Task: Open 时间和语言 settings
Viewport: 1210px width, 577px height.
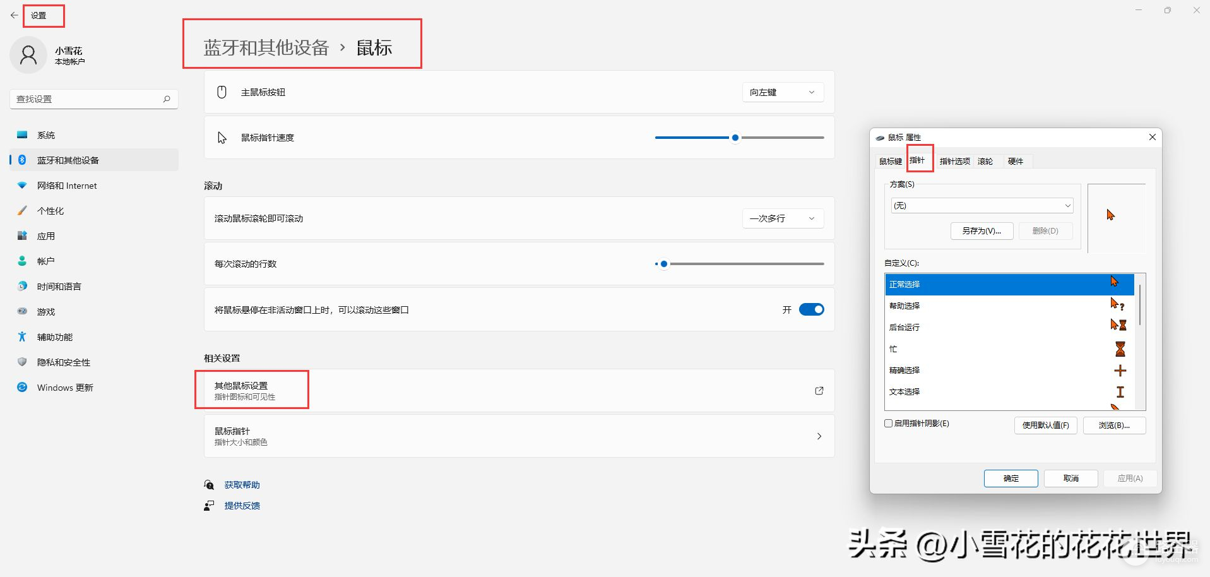Action: pyautogui.click(x=94, y=287)
